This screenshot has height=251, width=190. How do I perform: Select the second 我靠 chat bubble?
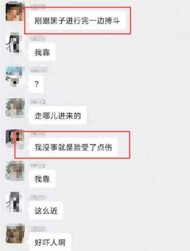[42, 179]
